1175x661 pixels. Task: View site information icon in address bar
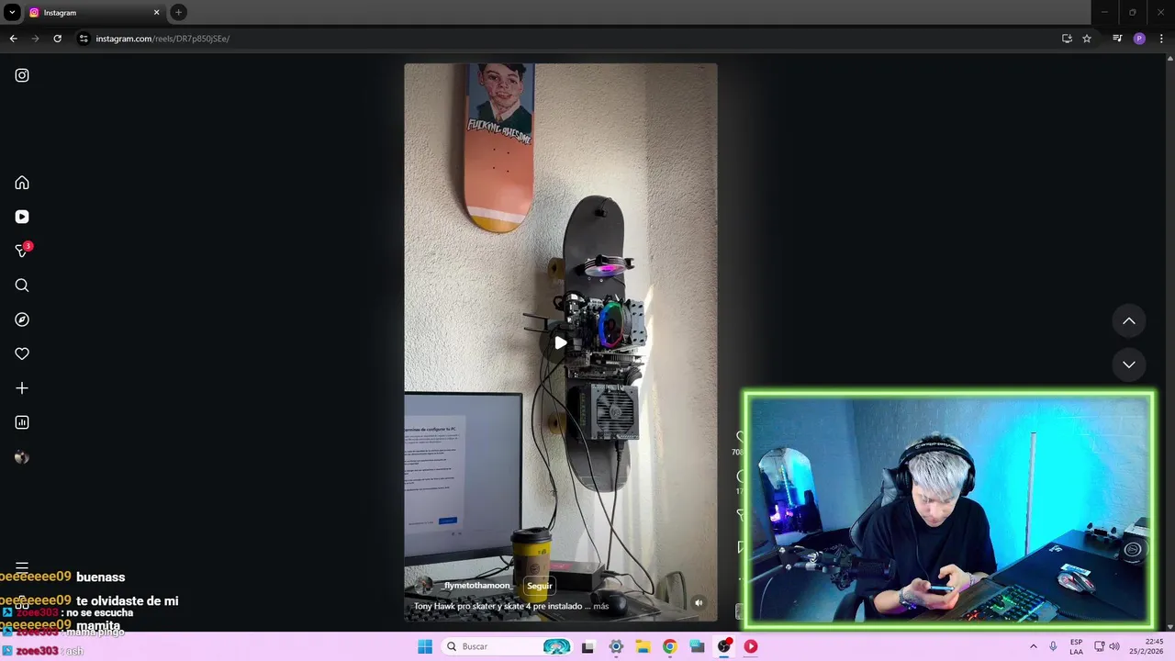[84, 39]
